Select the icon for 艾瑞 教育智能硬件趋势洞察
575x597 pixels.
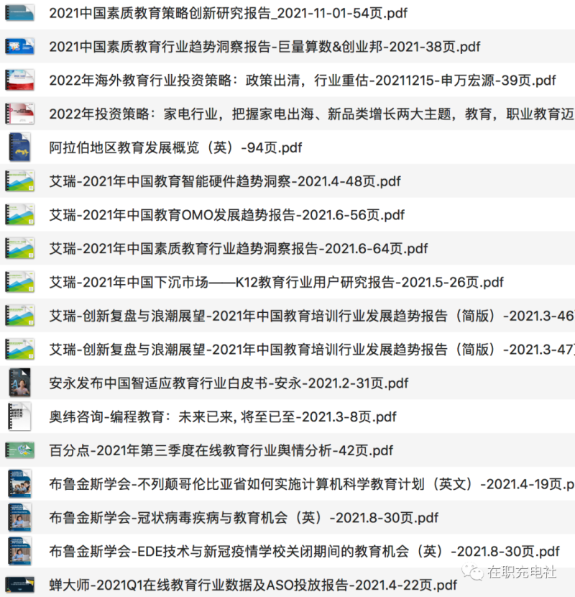click(x=19, y=181)
